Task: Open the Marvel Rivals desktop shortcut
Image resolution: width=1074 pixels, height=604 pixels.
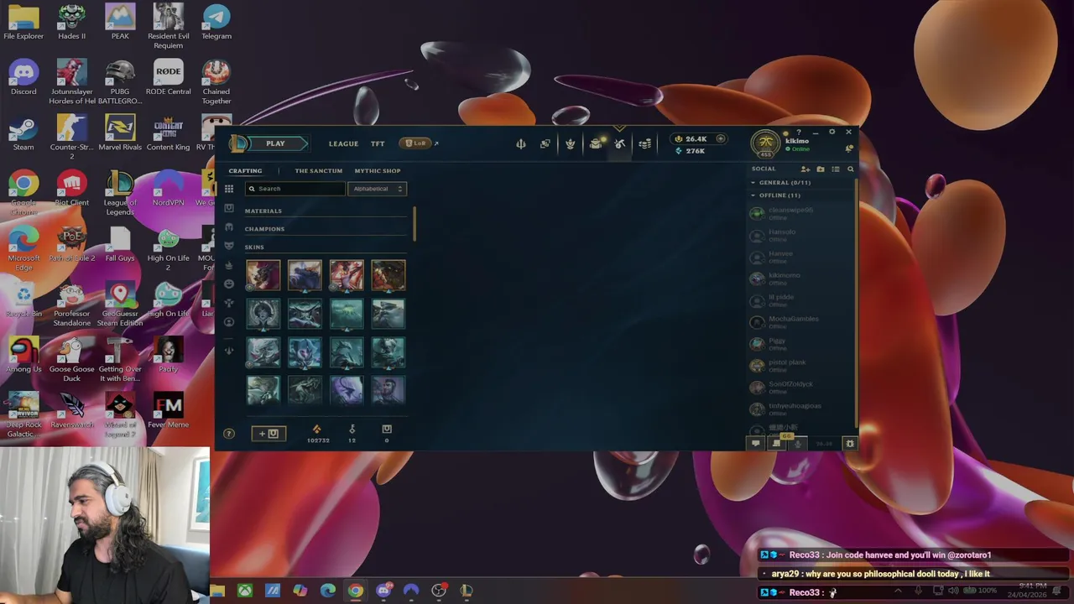Action: pos(120,133)
